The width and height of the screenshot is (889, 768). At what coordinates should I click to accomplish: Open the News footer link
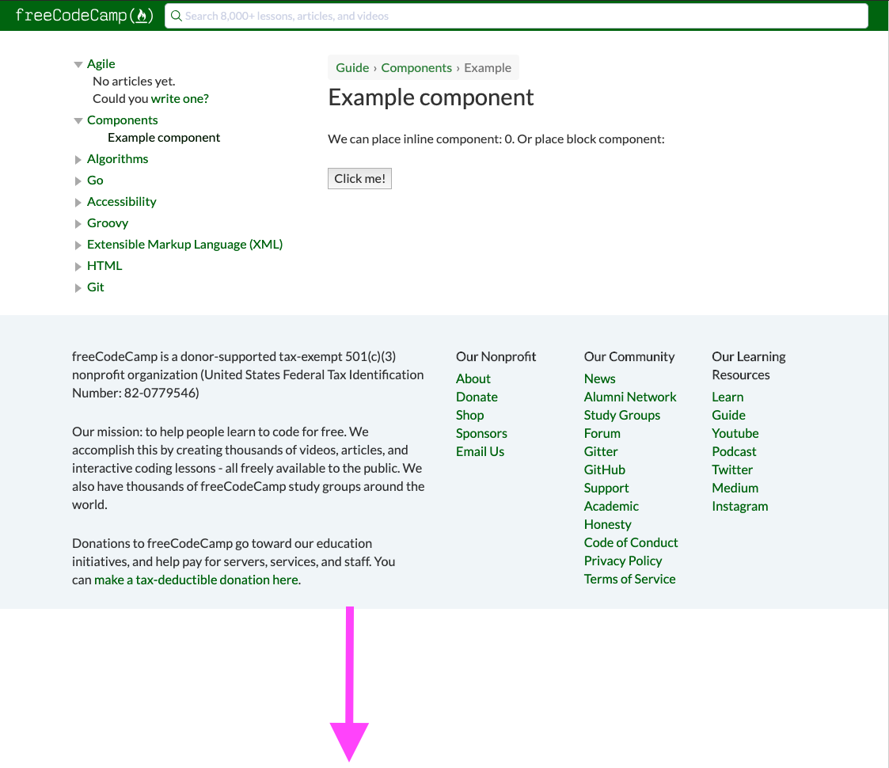[599, 378]
